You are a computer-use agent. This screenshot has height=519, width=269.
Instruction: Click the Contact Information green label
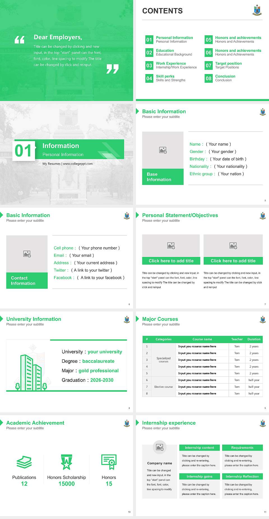click(x=27, y=281)
